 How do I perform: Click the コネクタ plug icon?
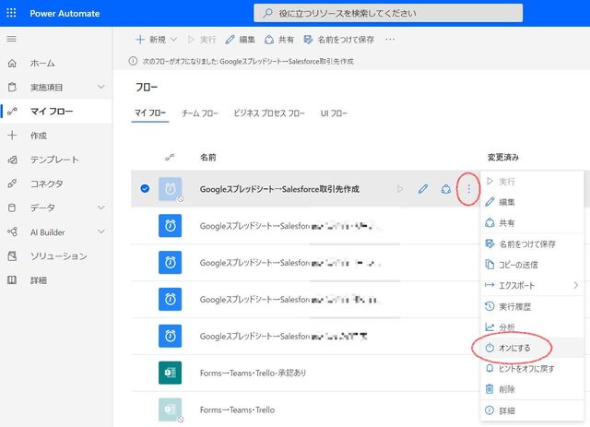point(12,184)
